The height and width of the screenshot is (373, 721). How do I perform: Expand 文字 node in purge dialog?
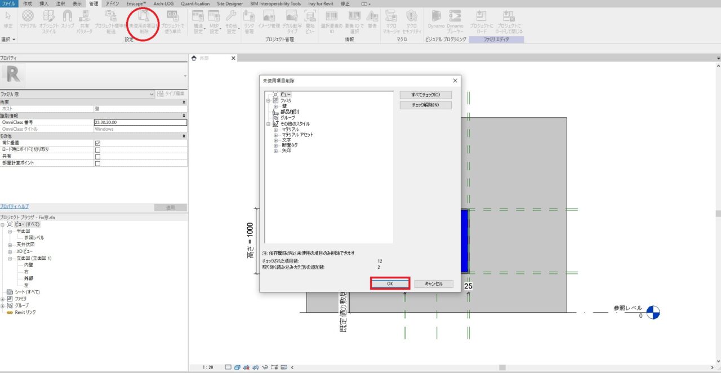tap(276, 140)
